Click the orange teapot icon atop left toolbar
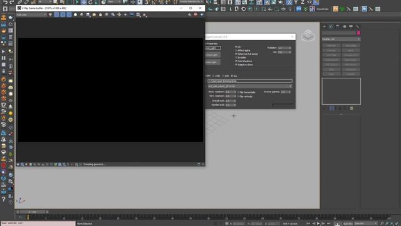Image resolution: width=401 pixels, height=226 pixels. 4,18
